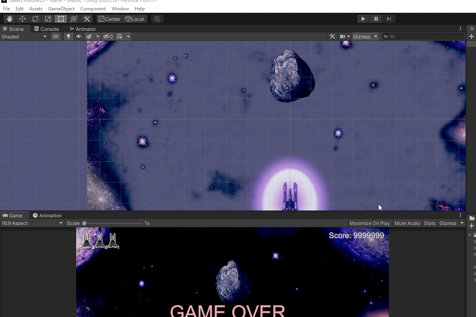Viewport: 476px width, 317px height.
Task: Click the folder icon beside Game panel
Action: point(472,218)
